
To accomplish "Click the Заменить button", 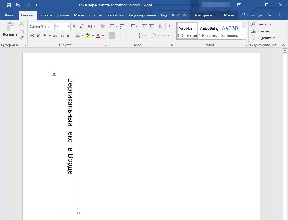I will 262,31.
